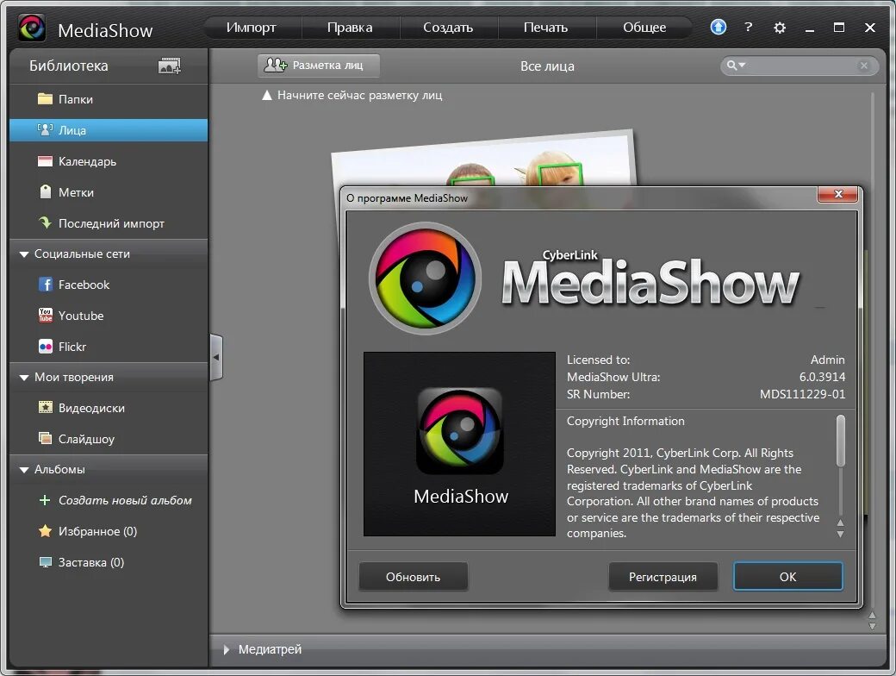The height and width of the screenshot is (676, 896).
Task: Open help via the question mark icon
Action: (x=749, y=27)
